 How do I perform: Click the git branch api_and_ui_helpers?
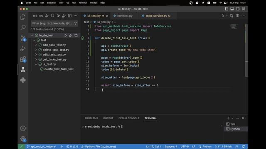42,147
